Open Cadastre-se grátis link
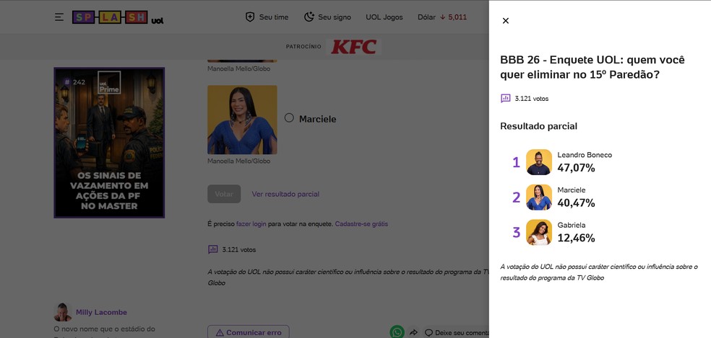The height and width of the screenshot is (338, 711). (361, 223)
